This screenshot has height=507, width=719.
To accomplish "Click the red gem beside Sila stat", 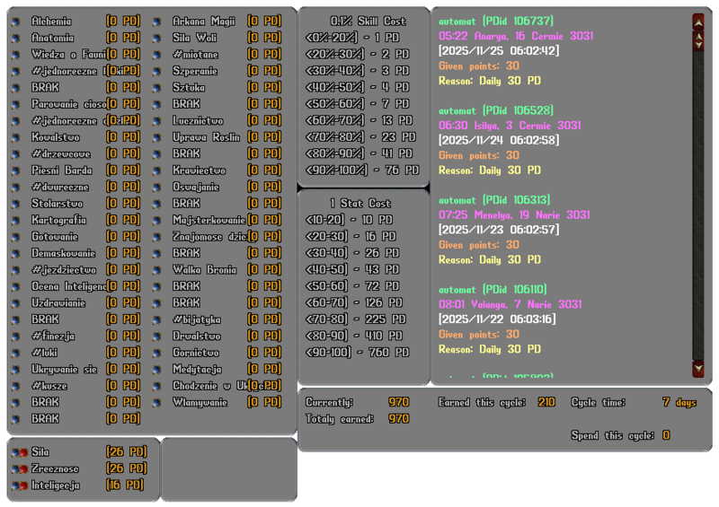I will (x=22, y=453).
